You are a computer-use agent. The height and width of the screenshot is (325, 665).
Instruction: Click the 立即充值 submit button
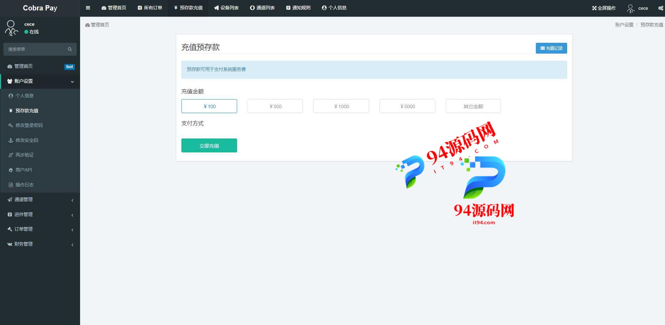click(209, 145)
